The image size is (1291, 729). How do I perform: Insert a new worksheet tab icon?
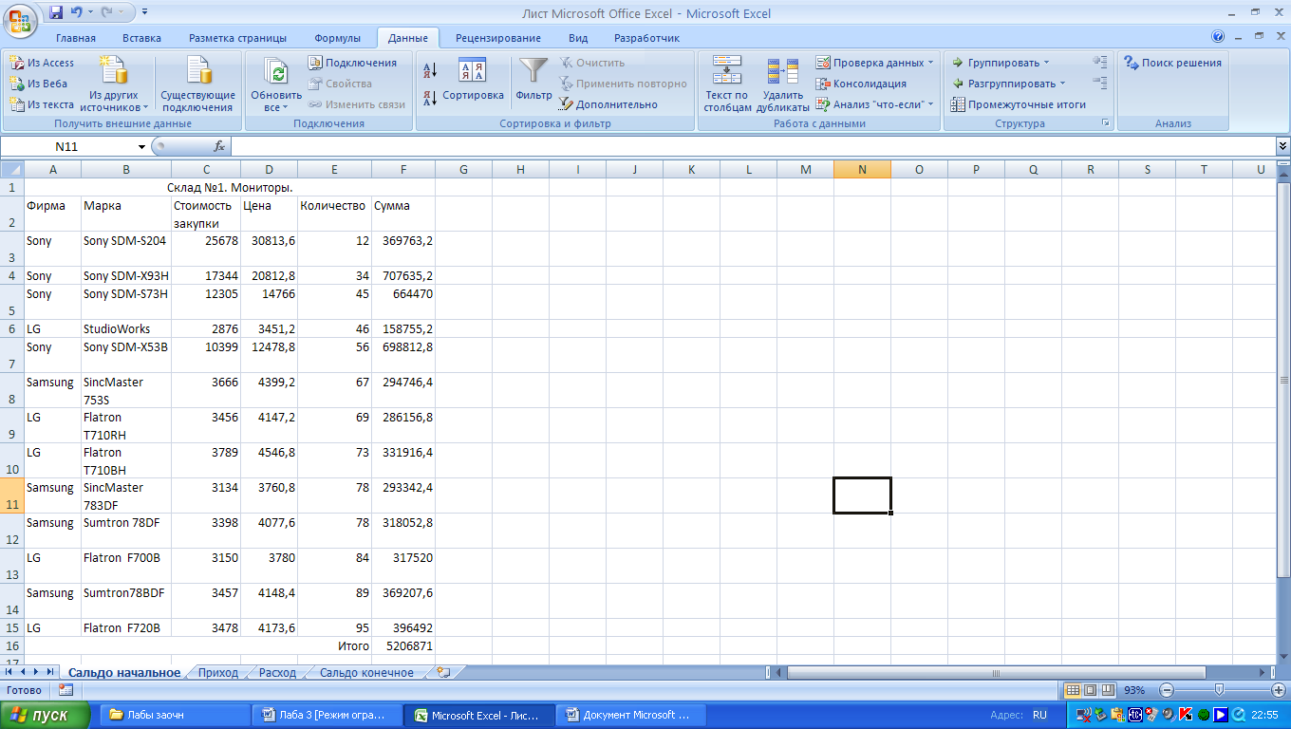(x=443, y=672)
